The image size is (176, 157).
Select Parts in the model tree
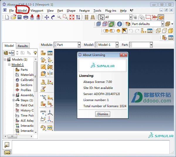pos(24,70)
